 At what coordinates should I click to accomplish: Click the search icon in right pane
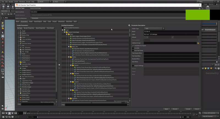(216, 68)
